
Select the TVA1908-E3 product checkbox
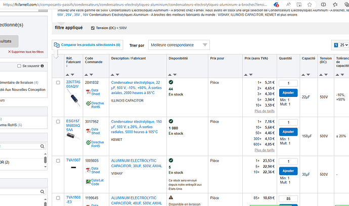[x=58, y=198]
